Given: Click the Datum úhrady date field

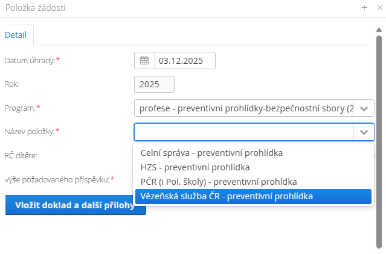Looking at the screenshot, I should pyautogui.click(x=184, y=61).
